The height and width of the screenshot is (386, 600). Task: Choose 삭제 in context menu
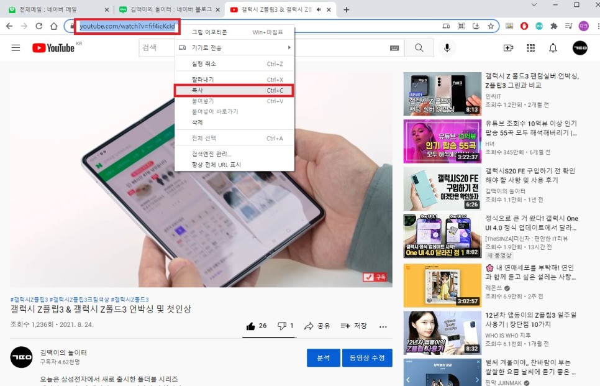click(235, 122)
